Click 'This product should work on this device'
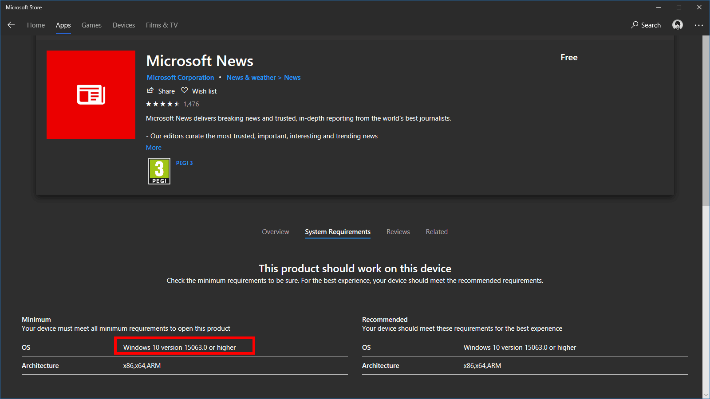The width and height of the screenshot is (710, 399). 355,269
